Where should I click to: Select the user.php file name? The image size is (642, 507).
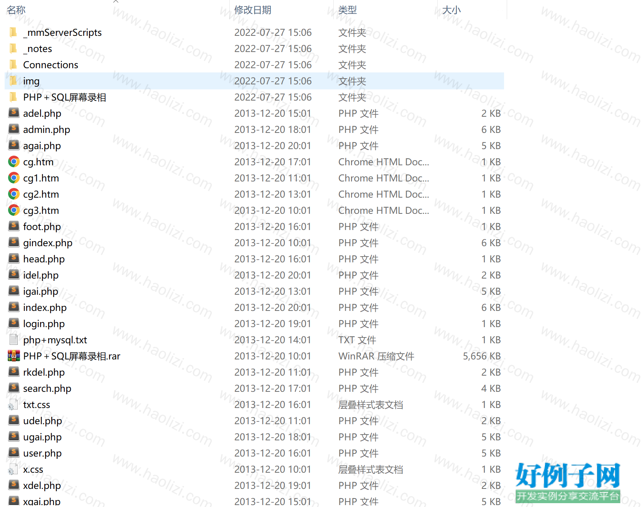point(42,453)
